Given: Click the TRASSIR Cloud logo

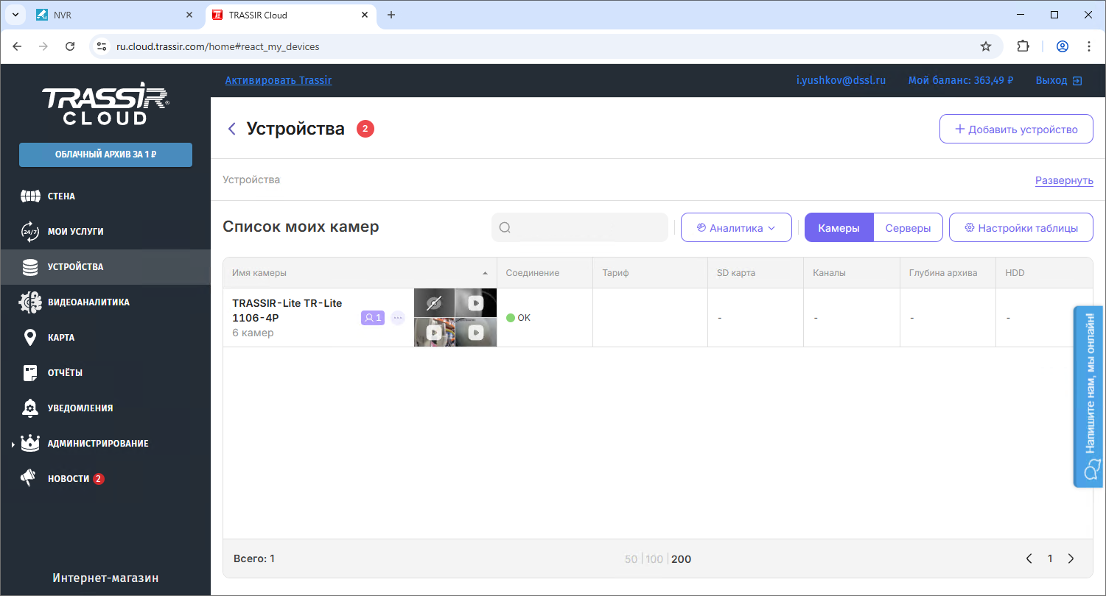Looking at the screenshot, I should pyautogui.click(x=105, y=103).
